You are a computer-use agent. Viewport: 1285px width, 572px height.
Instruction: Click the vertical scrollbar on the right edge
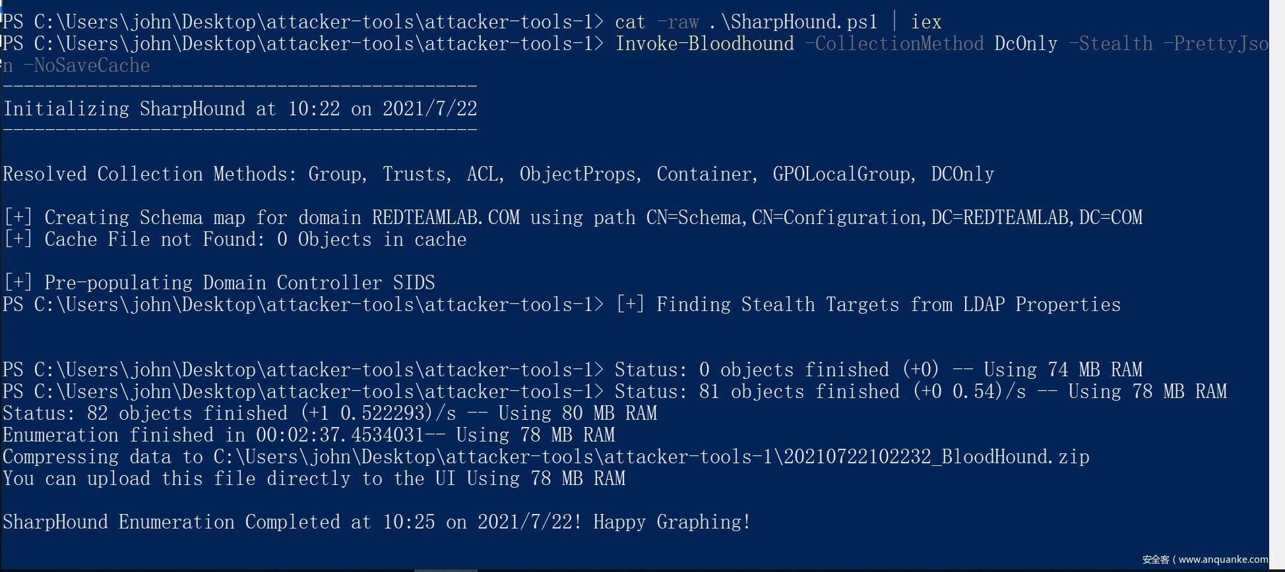1276,283
